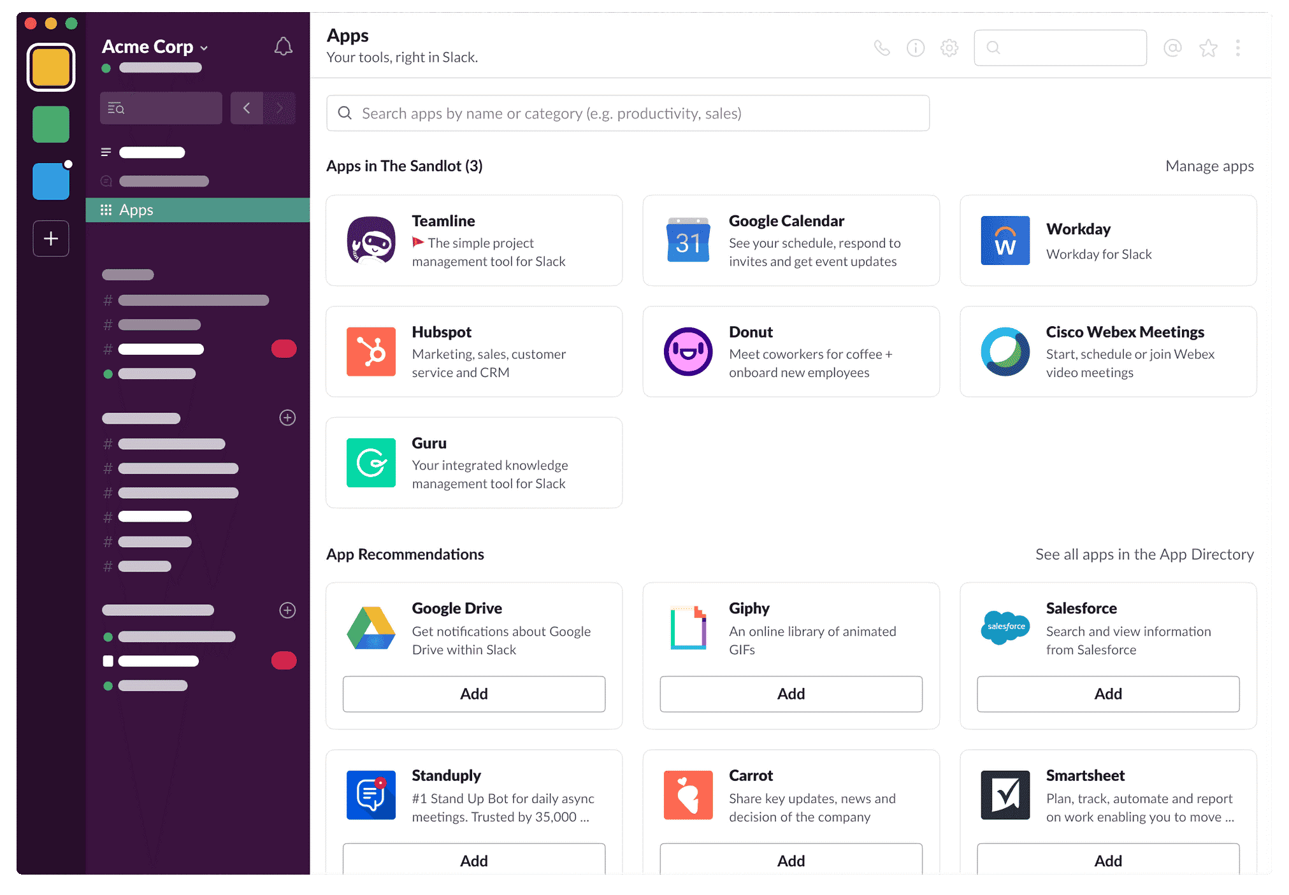Click the Workday app icon
The width and height of the screenshot is (1289, 895).
click(x=1005, y=240)
